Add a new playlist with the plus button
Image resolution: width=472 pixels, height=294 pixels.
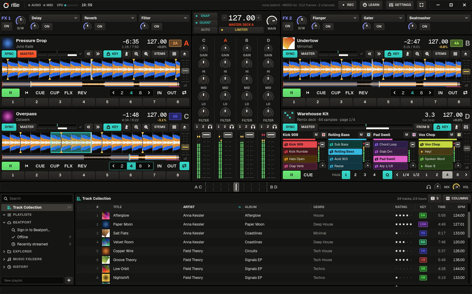pos(69,280)
